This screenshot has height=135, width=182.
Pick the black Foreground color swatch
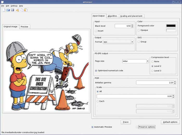pyautogui.click(x=171, y=26)
